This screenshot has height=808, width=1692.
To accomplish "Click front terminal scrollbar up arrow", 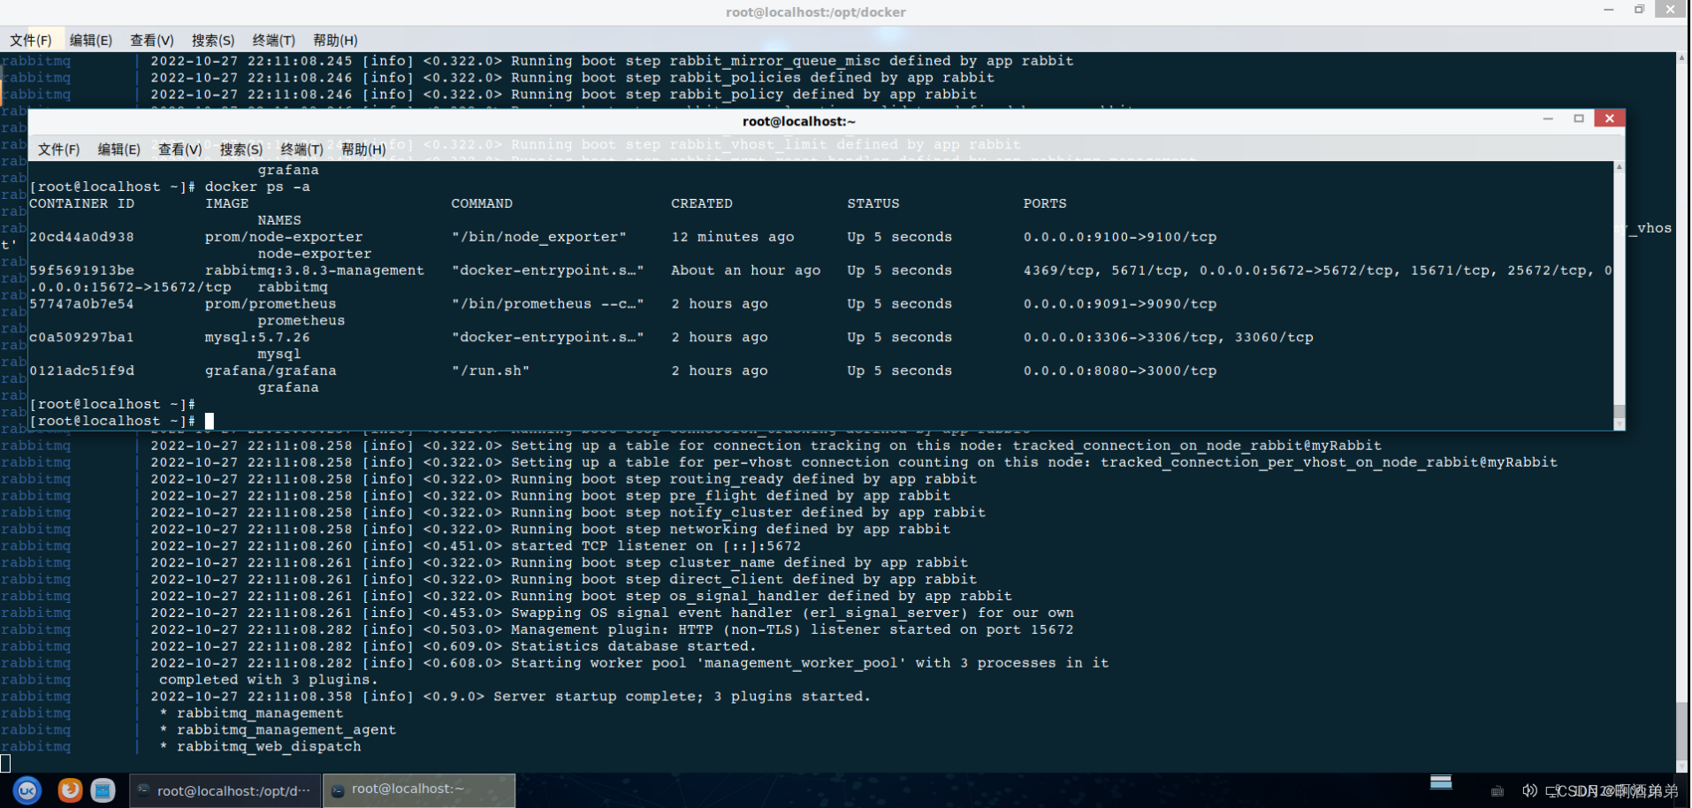I will (1620, 166).
